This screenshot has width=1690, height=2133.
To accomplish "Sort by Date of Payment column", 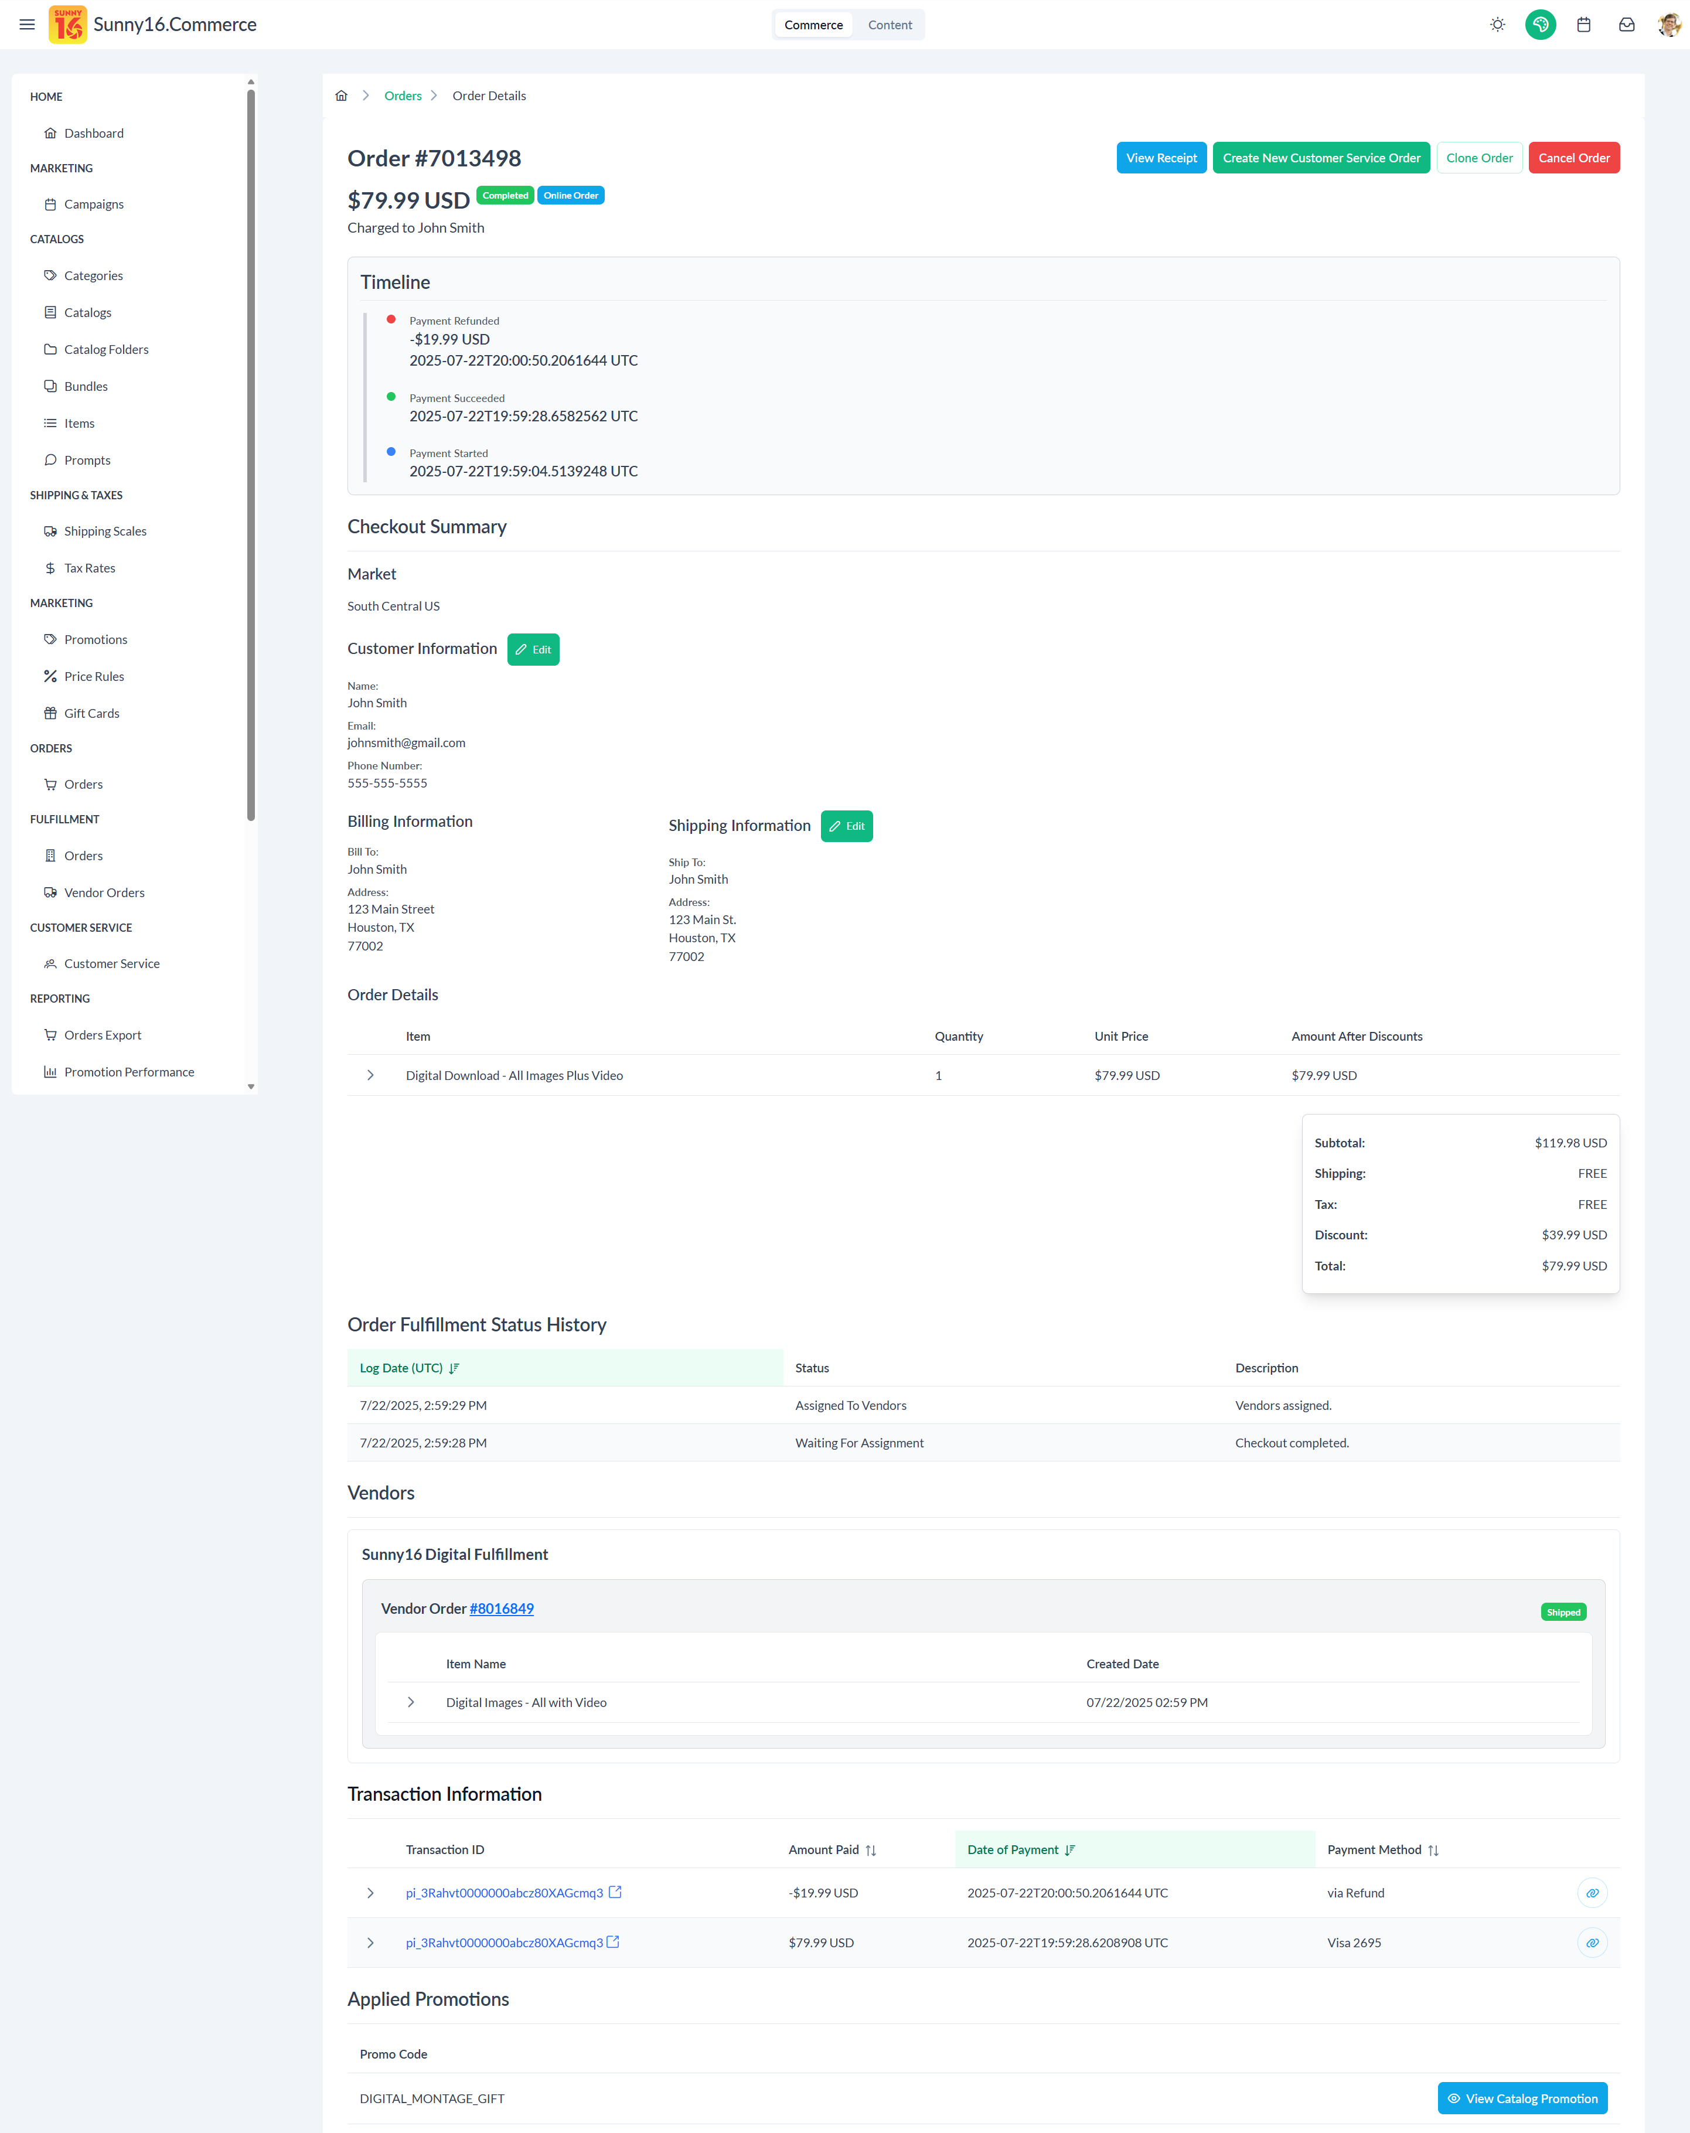I will [1134, 1850].
